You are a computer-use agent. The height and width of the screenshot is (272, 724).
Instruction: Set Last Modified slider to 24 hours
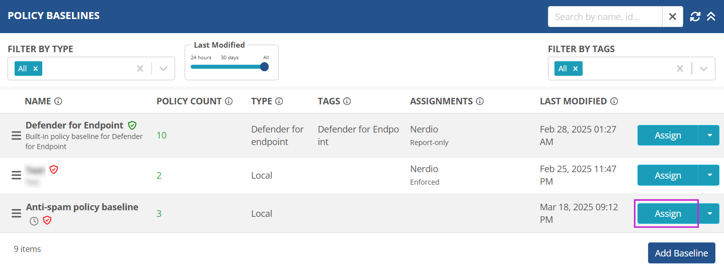201,57
